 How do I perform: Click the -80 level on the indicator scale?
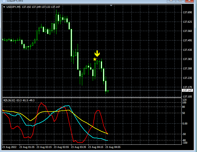tap(184, 140)
